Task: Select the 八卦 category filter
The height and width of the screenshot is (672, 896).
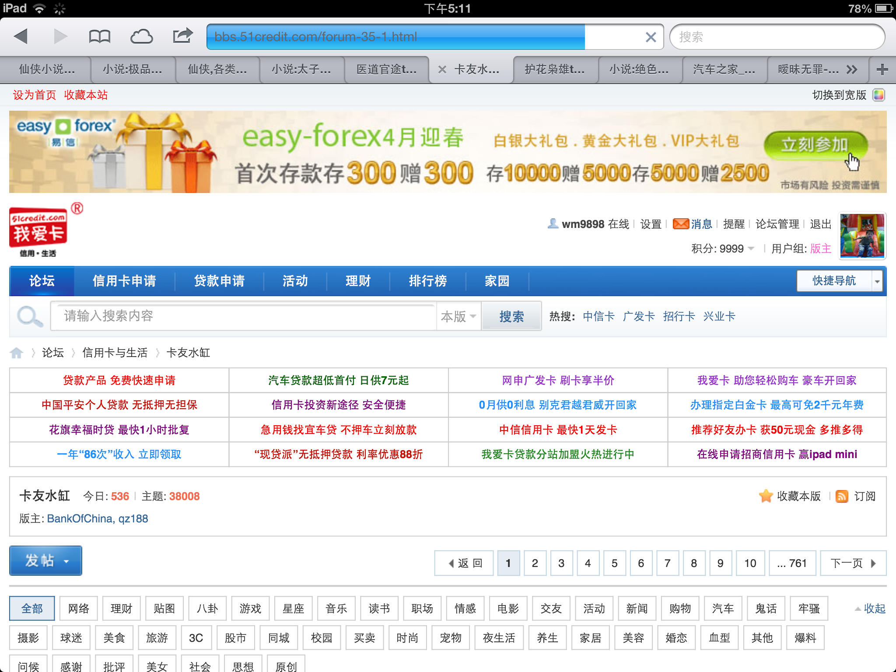Action: [207, 609]
